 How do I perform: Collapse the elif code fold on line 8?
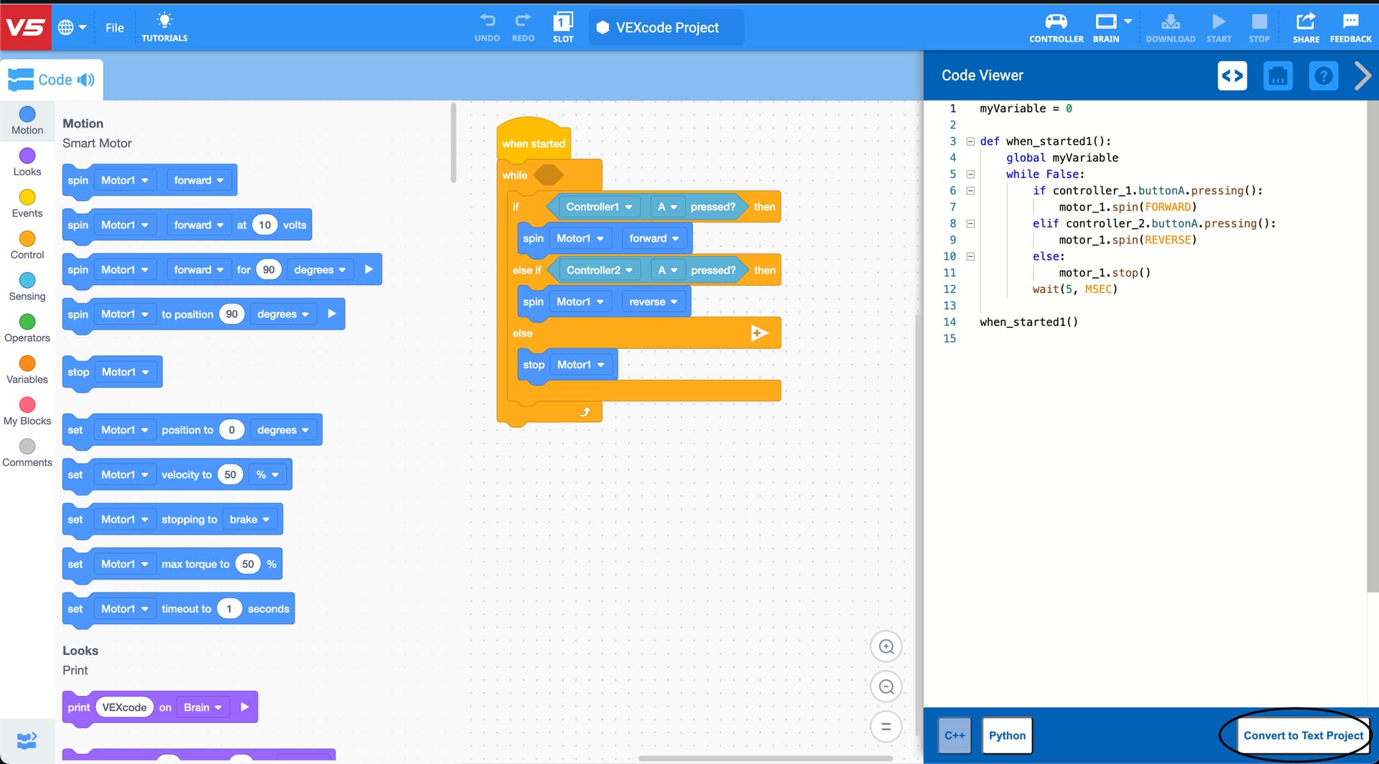pos(970,223)
